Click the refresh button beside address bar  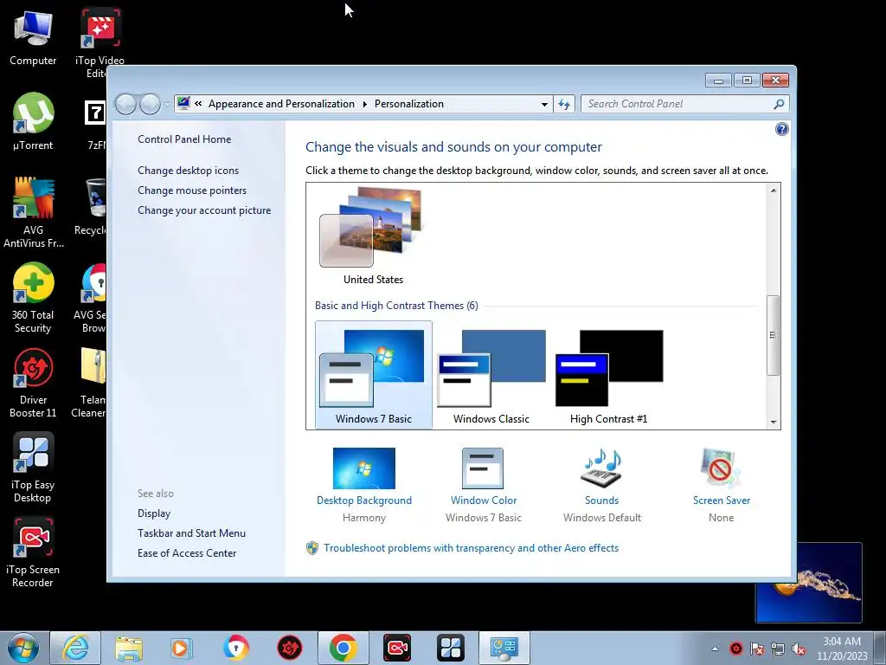coord(564,104)
